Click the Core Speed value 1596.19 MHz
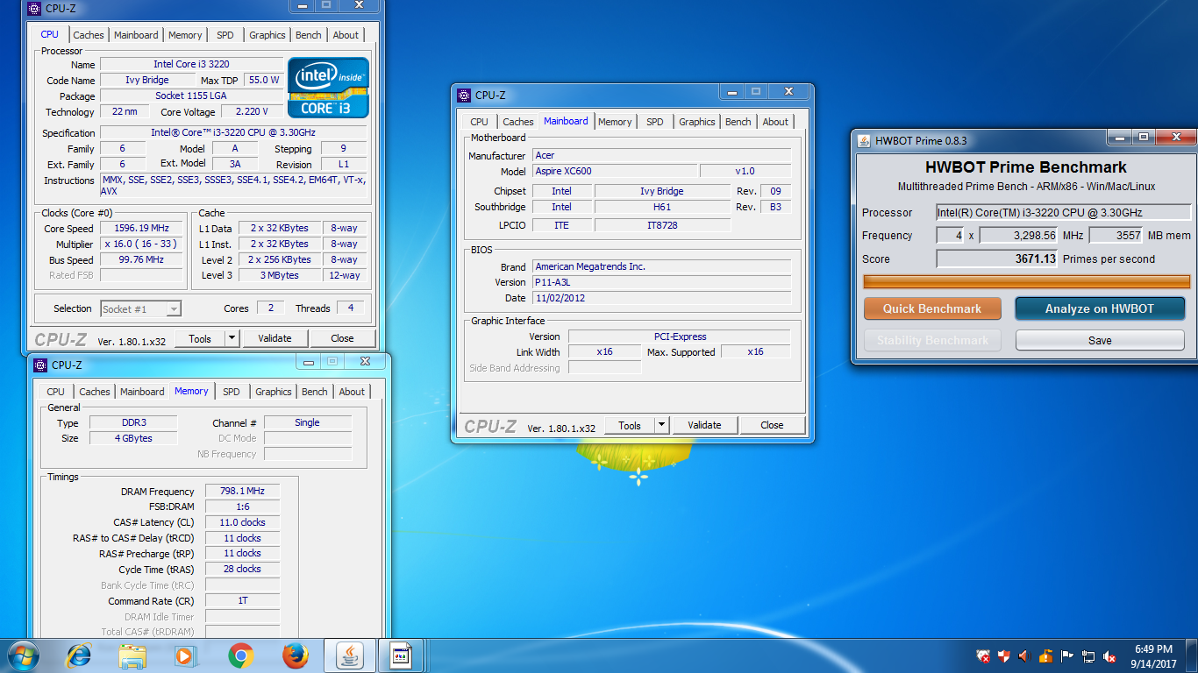The height and width of the screenshot is (673, 1198). pyautogui.click(x=141, y=228)
